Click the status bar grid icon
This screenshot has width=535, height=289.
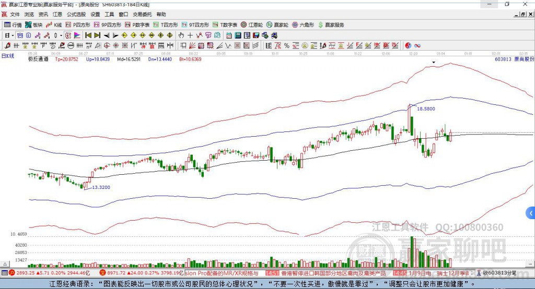coord(4,273)
